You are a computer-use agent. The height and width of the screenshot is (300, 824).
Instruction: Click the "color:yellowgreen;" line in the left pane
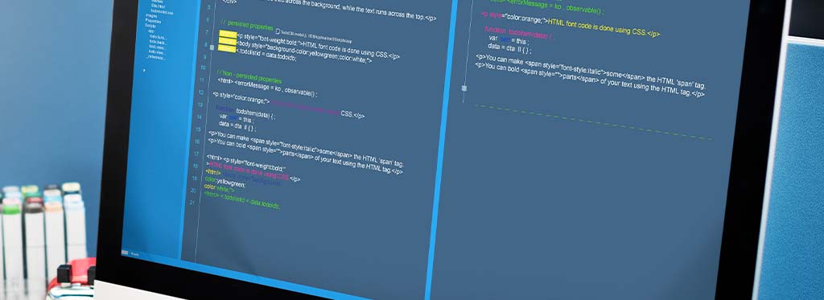click(x=225, y=183)
